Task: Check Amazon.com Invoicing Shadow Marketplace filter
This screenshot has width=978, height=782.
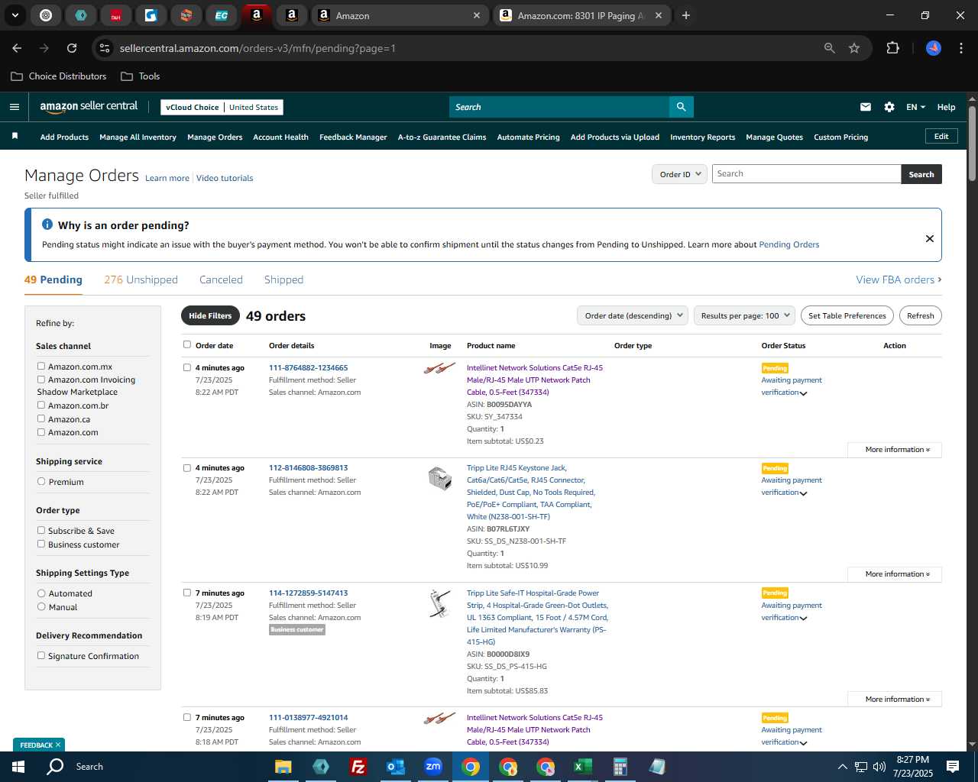Action: point(41,380)
